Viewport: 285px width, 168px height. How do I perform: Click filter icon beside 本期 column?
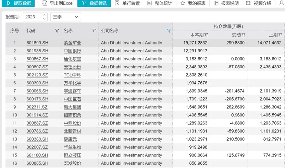click(207, 35)
